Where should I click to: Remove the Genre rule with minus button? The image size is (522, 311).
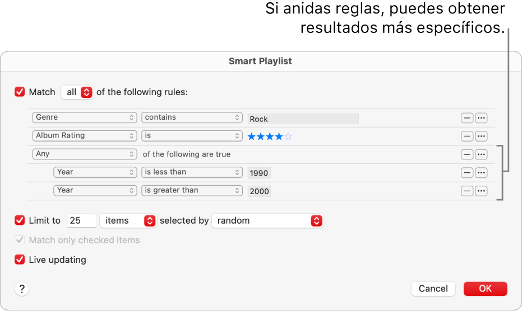coord(467,118)
